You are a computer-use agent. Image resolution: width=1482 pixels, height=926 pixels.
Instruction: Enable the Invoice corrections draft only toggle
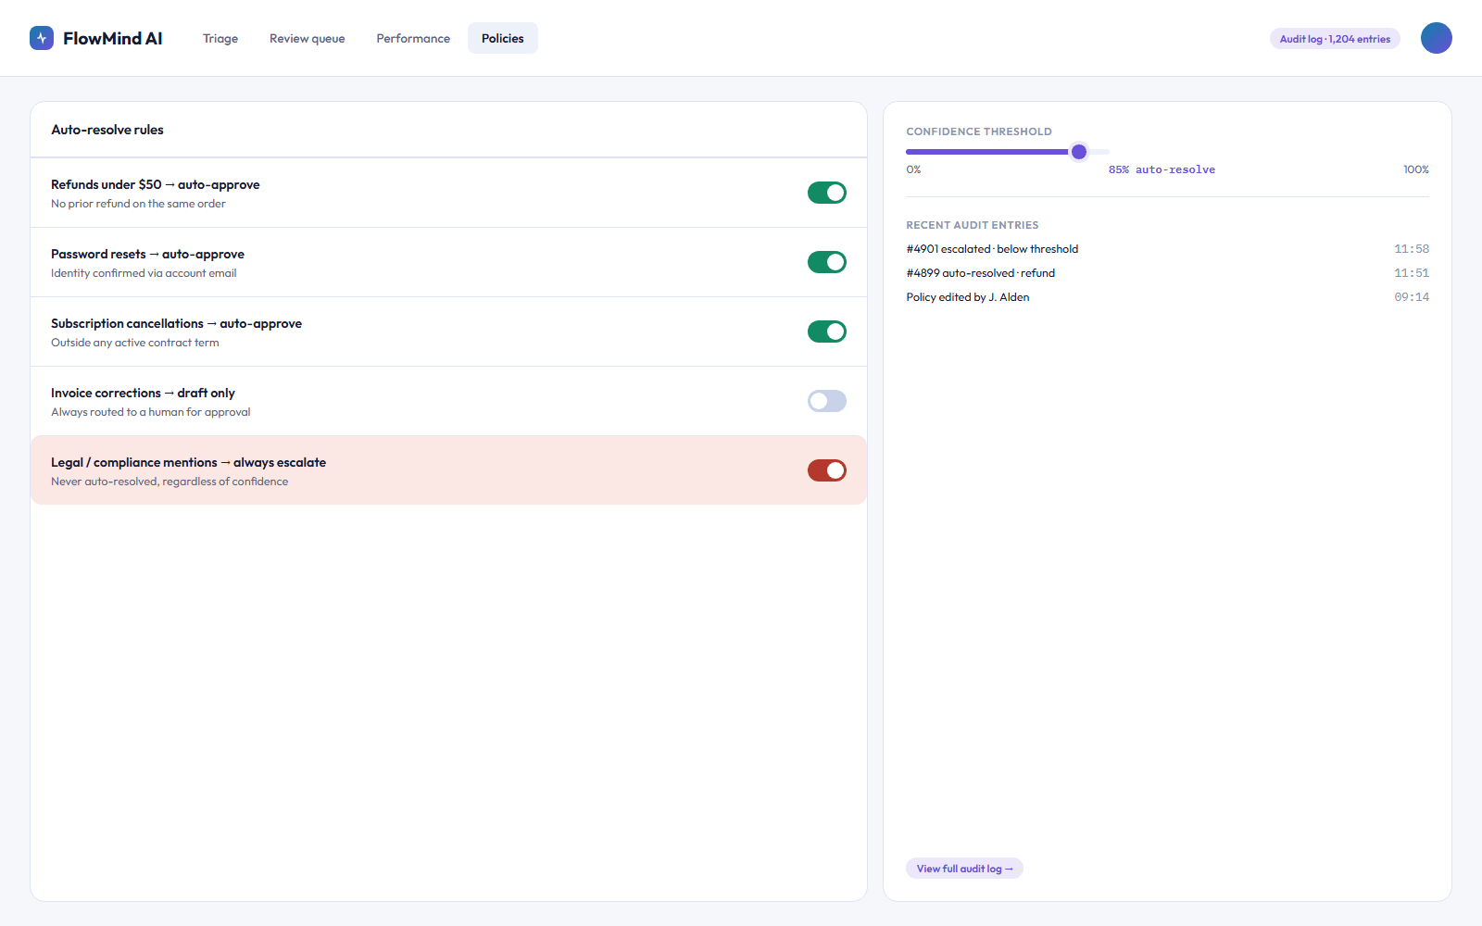point(827,401)
